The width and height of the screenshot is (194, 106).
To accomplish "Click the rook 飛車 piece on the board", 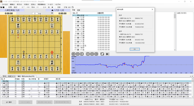I will [x=52, y=63].
